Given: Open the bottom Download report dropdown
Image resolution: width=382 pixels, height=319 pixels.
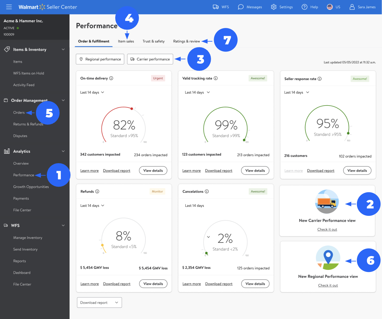Looking at the screenshot, I should pos(99,303).
